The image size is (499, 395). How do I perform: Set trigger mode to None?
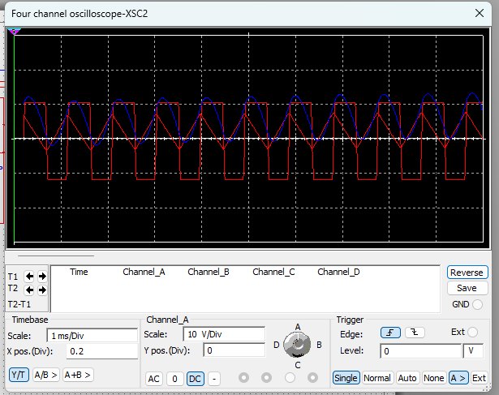[433, 378]
